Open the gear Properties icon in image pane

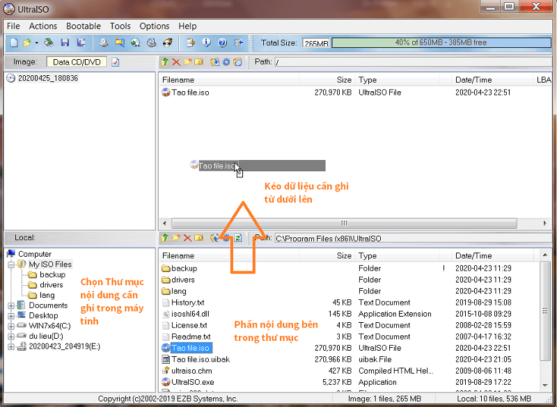pos(226,62)
